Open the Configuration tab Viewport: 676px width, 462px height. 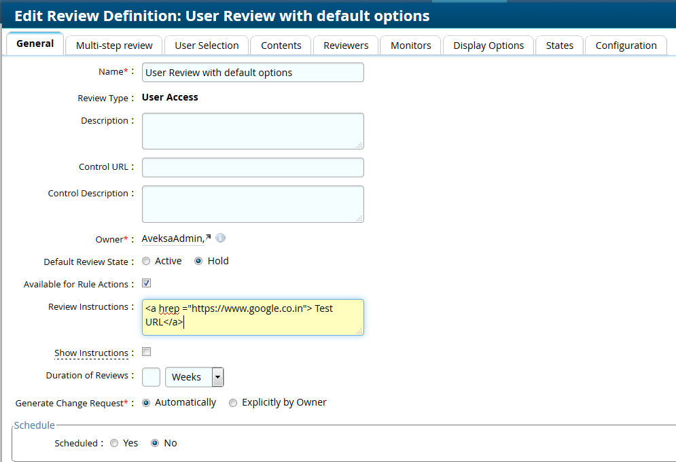point(626,45)
